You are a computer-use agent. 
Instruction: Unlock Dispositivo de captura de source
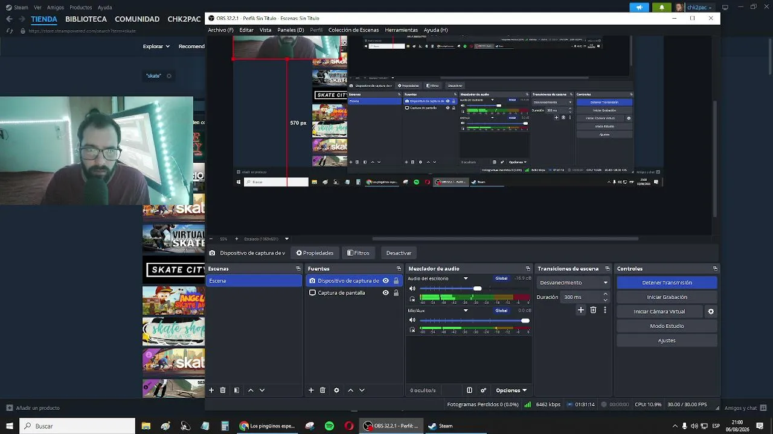coord(396,281)
